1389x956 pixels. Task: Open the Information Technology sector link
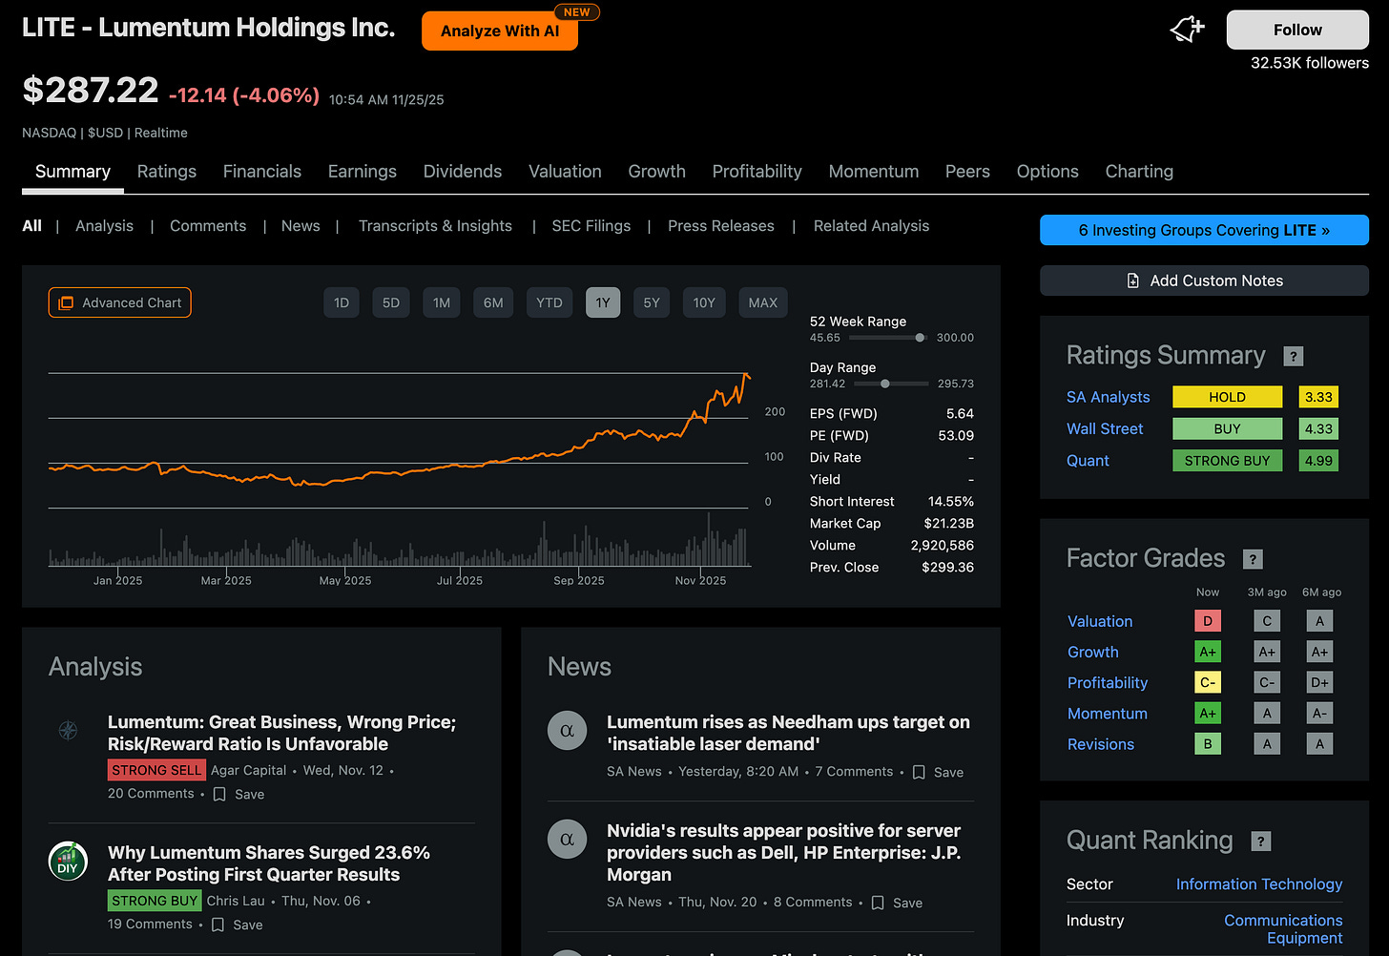point(1259,884)
